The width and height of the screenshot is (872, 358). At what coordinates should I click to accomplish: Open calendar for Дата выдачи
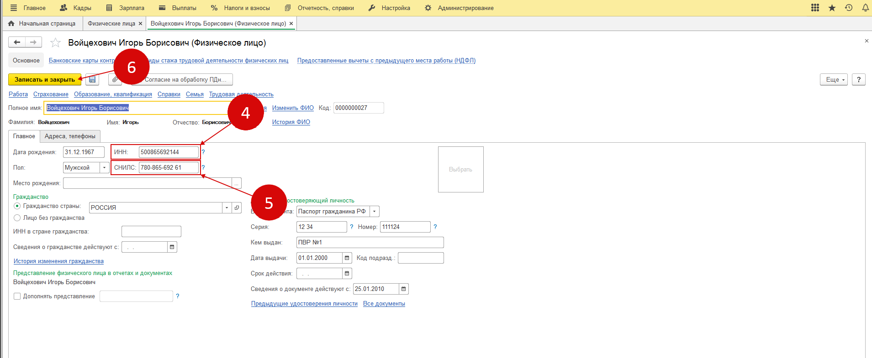347,258
